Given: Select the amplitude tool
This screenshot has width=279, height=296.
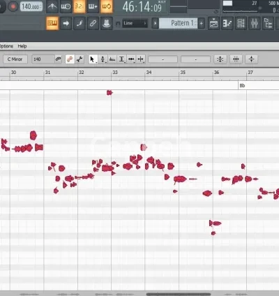Looking at the screenshot, I should tap(122, 59).
